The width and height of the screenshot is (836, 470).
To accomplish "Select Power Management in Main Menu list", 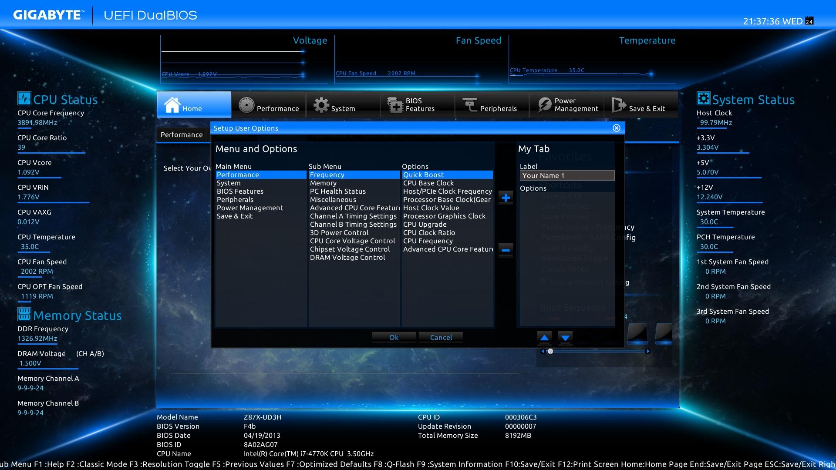I will 261,208.
